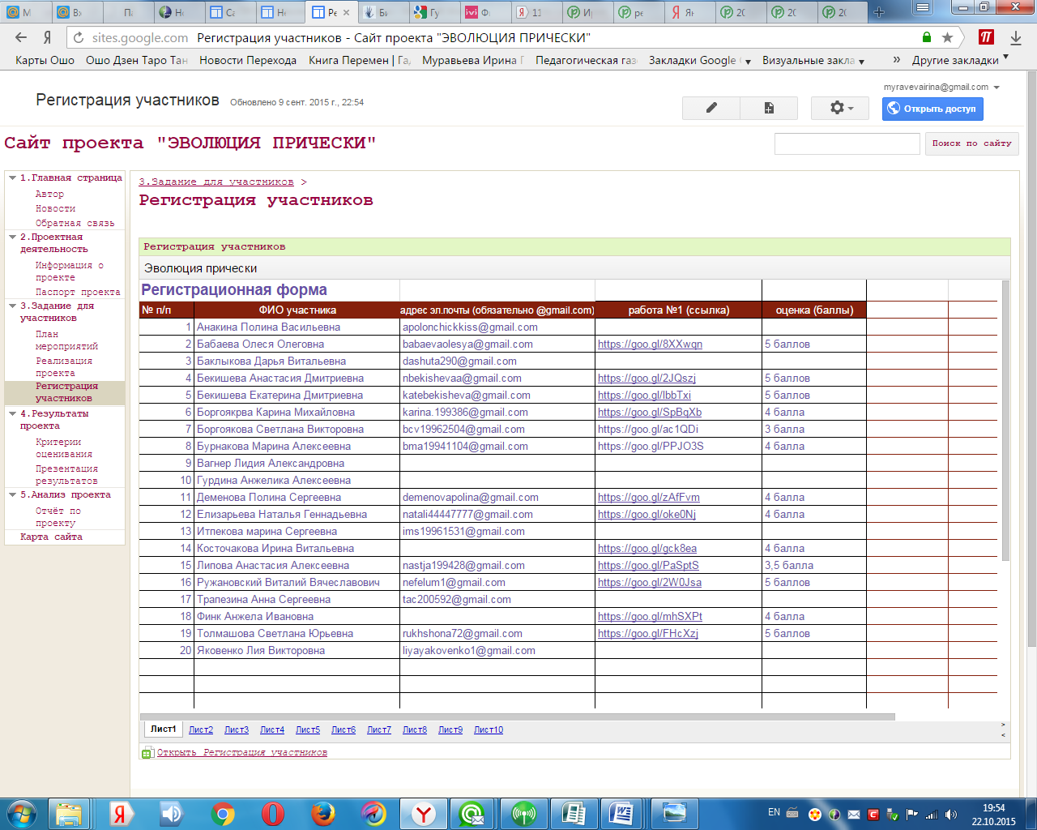Open Windows Explorer from the taskbar
This screenshot has width=1037, height=830.
[x=70, y=814]
